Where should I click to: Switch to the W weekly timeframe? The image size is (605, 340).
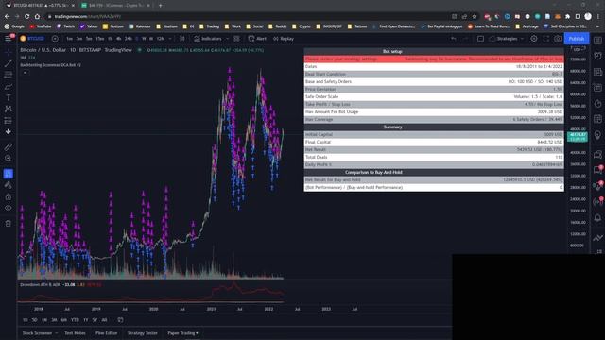(144, 39)
